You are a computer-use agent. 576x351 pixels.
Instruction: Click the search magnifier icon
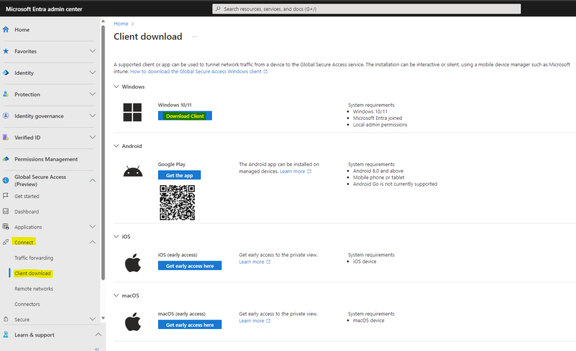(x=218, y=9)
